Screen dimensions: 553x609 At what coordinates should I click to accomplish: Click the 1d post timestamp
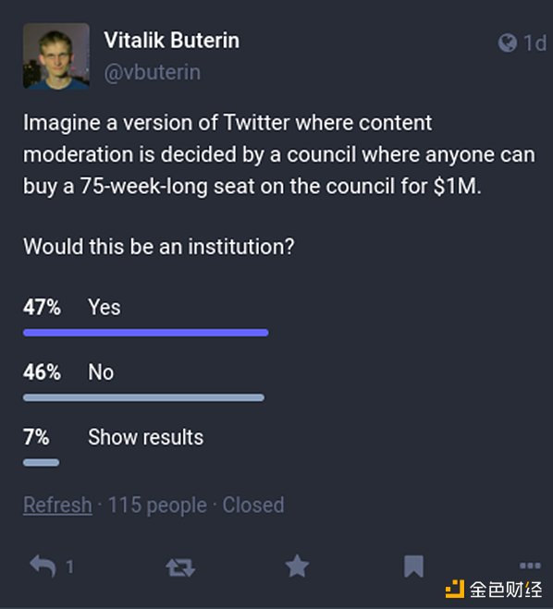[535, 43]
